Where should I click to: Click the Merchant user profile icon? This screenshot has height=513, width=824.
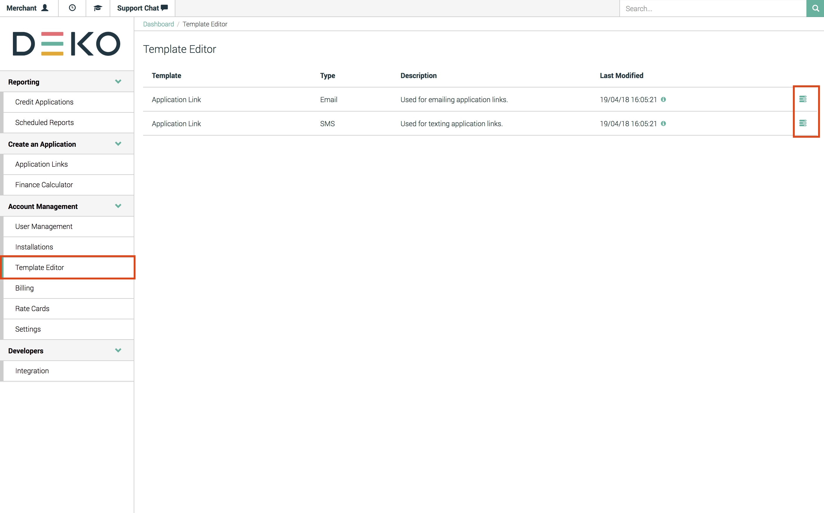tap(45, 8)
